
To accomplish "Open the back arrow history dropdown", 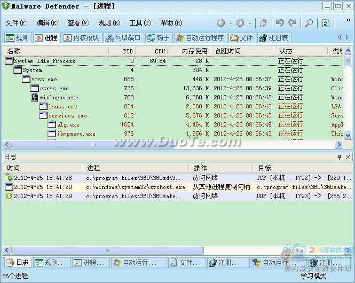I will click(x=231, y=23).
